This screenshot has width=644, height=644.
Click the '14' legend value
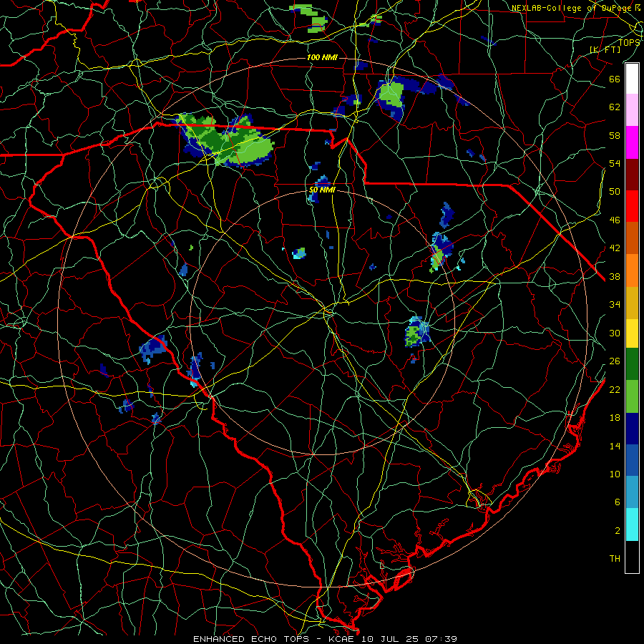(x=615, y=446)
